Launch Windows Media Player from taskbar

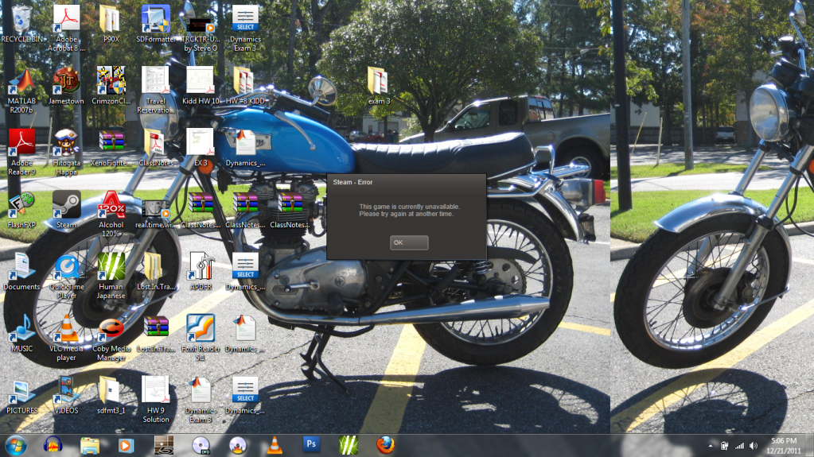127,446
